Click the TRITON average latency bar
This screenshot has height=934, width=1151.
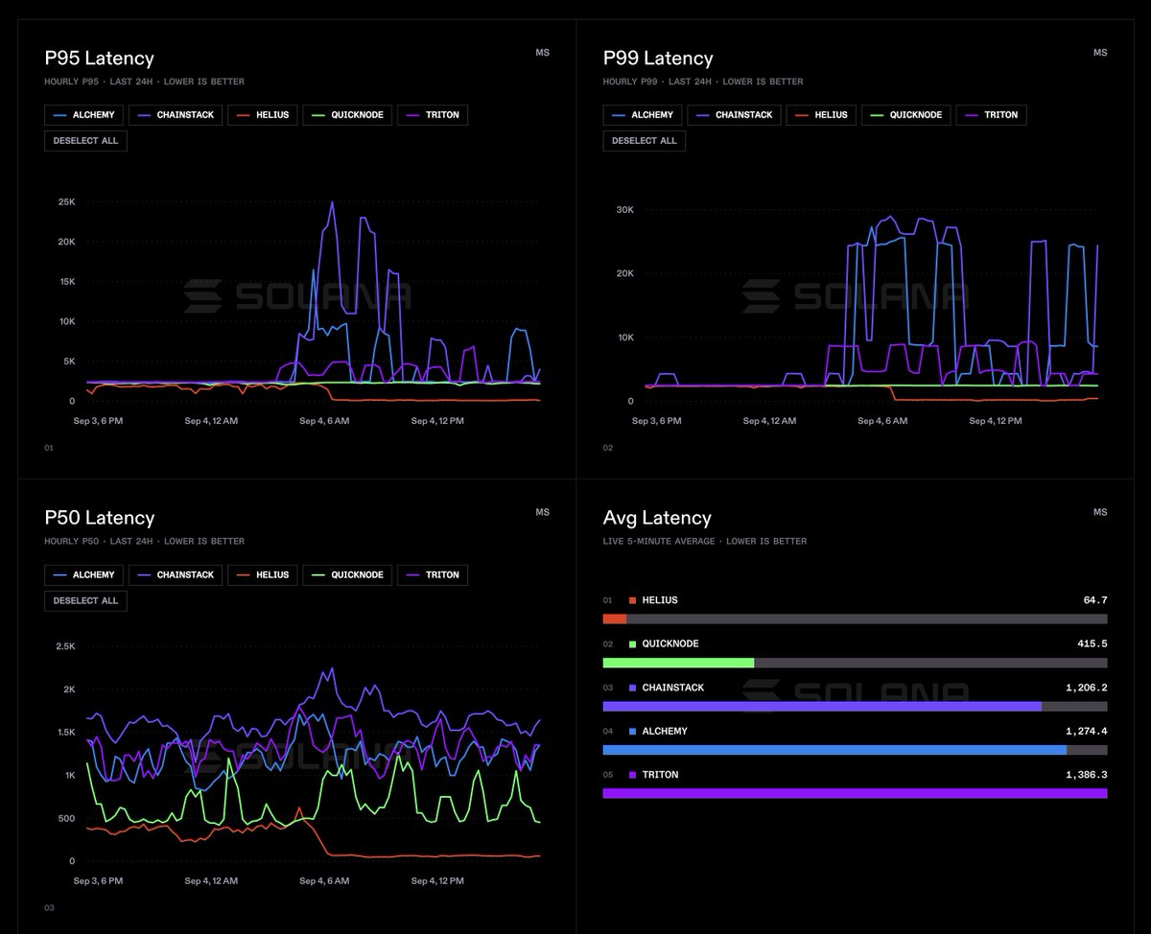pyautogui.click(x=855, y=793)
